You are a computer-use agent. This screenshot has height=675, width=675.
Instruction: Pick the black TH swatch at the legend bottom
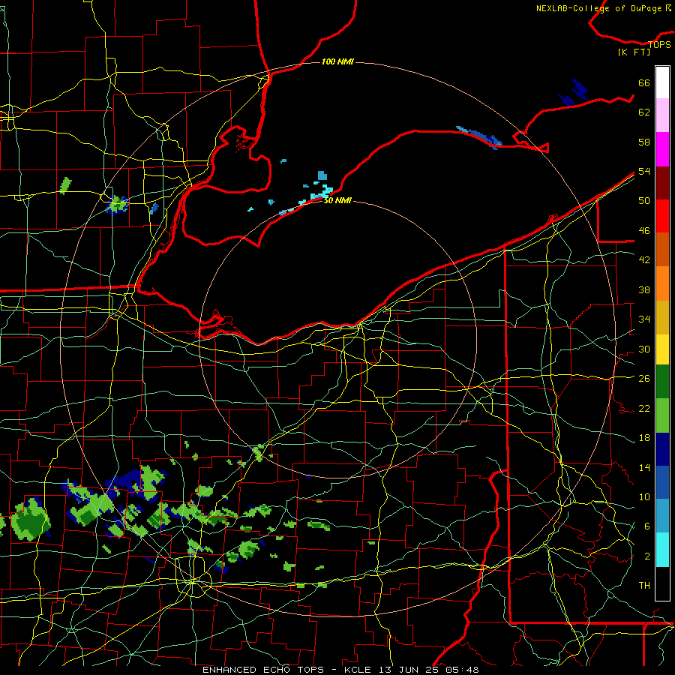click(662, 583)
